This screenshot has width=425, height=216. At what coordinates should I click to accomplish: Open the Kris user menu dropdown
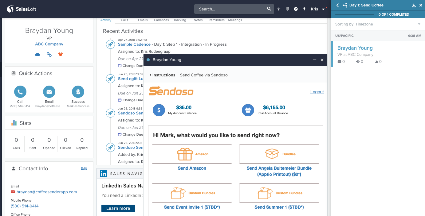click(317, 9)
